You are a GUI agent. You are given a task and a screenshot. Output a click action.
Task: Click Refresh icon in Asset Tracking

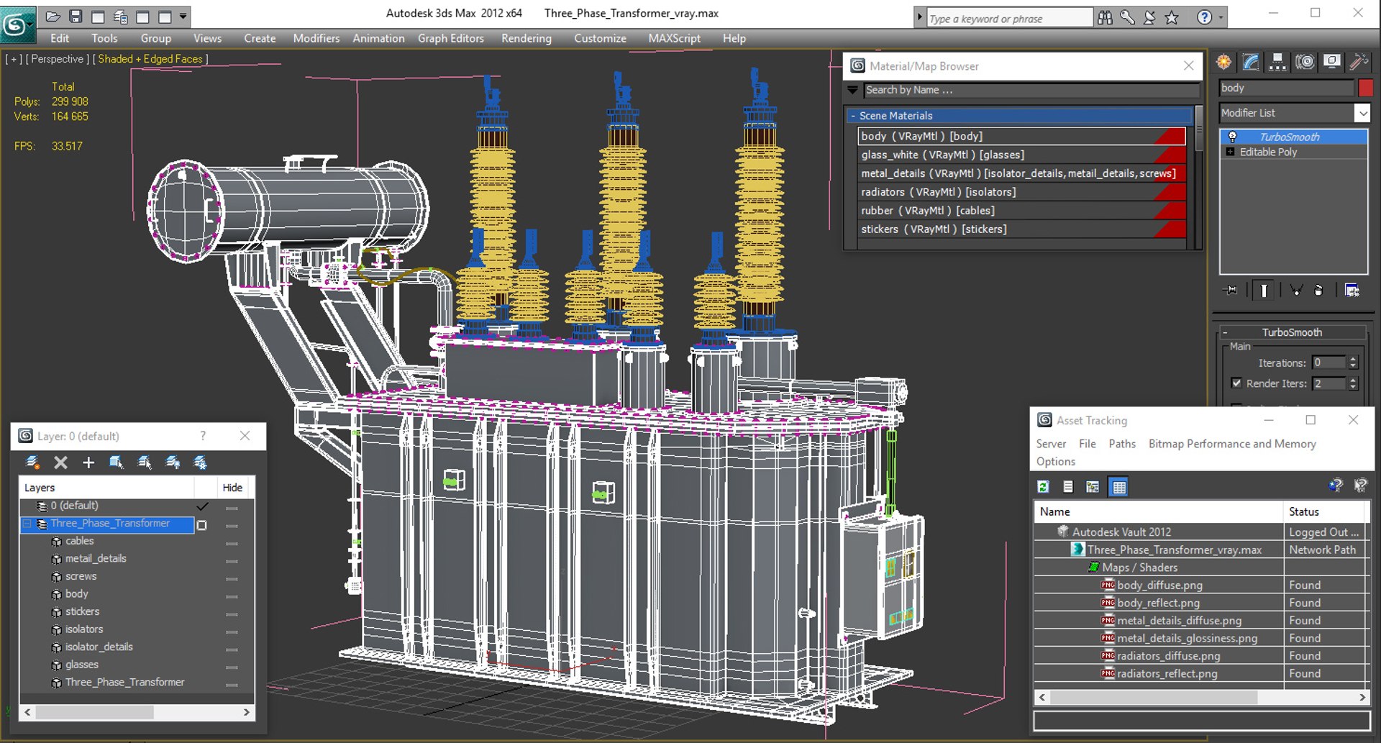tap(1043, 487)
